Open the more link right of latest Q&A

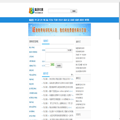(72, 75)
